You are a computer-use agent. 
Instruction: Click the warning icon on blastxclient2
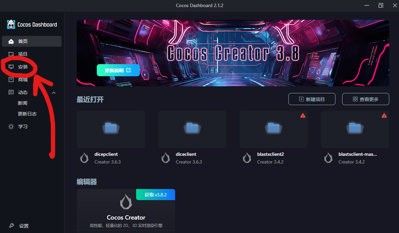[303, 115]
